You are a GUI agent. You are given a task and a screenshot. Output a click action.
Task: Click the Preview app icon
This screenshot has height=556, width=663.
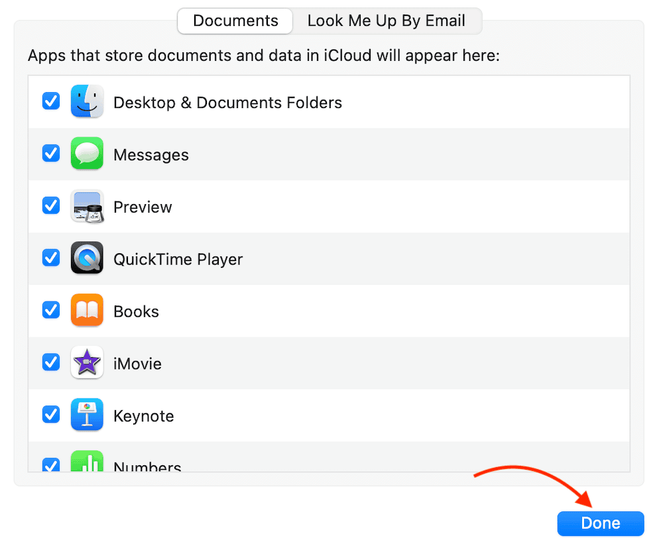87,205
